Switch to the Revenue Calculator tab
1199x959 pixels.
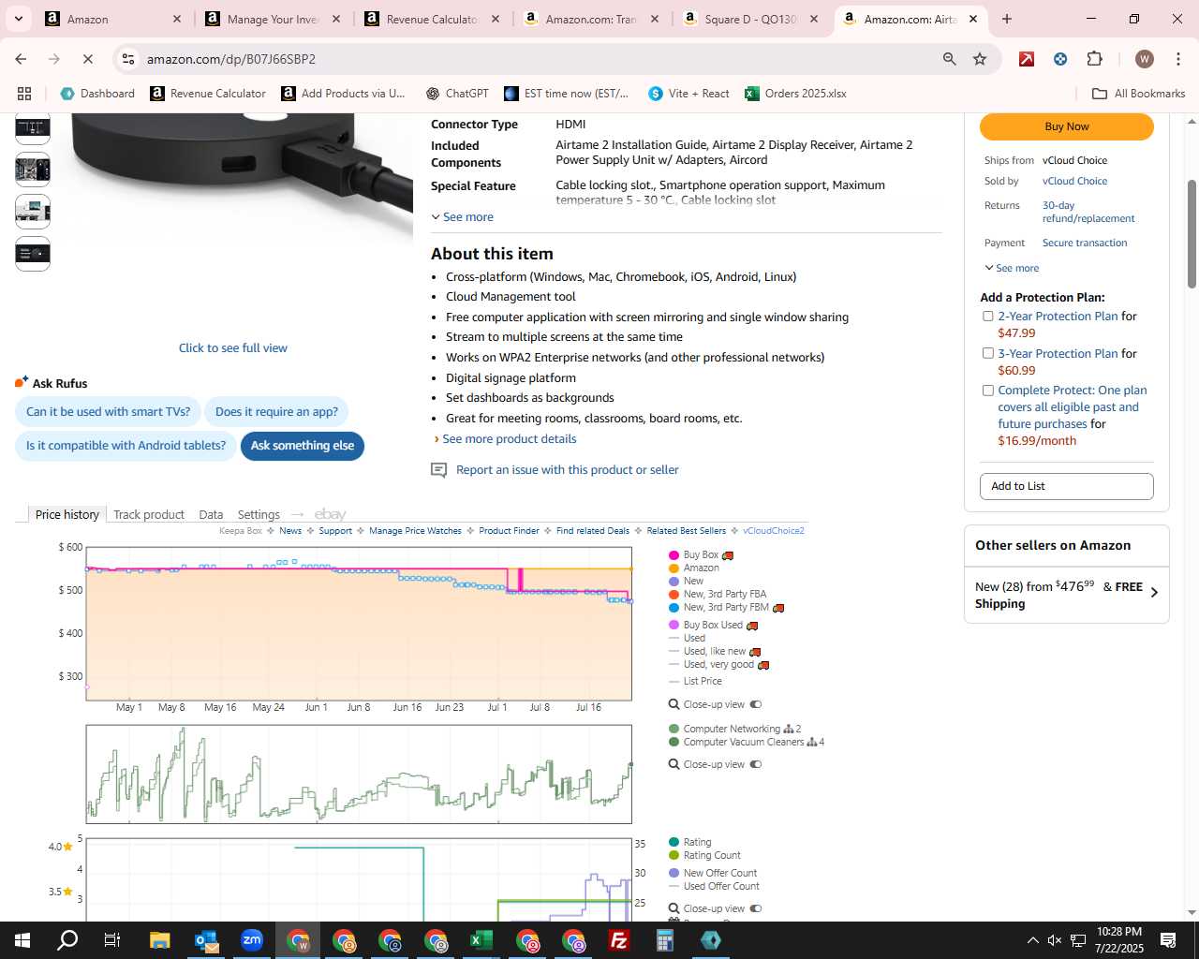434,19
